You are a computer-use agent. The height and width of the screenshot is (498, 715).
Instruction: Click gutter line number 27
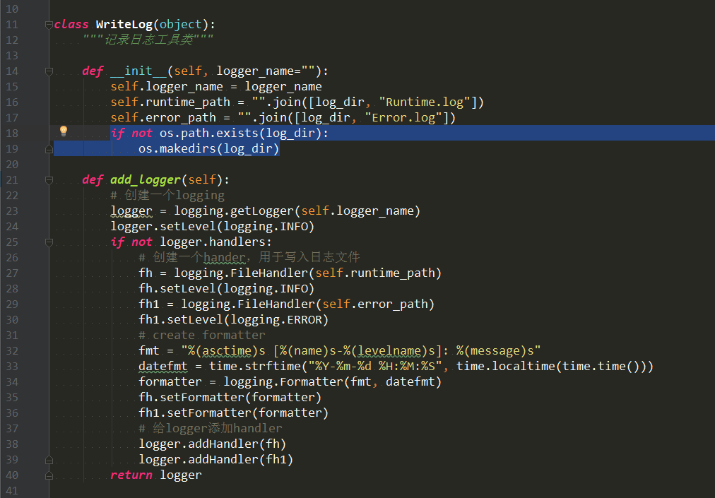click(12, 273)
